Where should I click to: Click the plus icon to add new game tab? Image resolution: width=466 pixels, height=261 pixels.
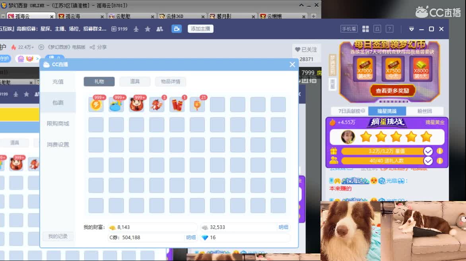(314, 16)
